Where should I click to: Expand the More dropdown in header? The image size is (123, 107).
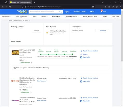93,12
